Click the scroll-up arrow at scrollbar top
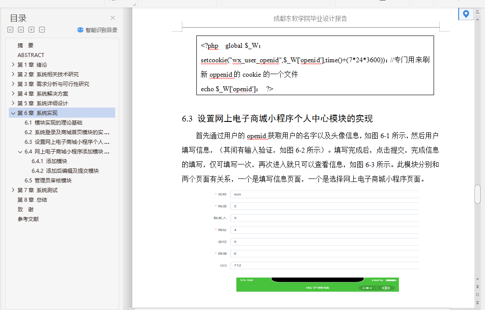The width and height of the screenshot is (485, 310). (x=477, y=19)
